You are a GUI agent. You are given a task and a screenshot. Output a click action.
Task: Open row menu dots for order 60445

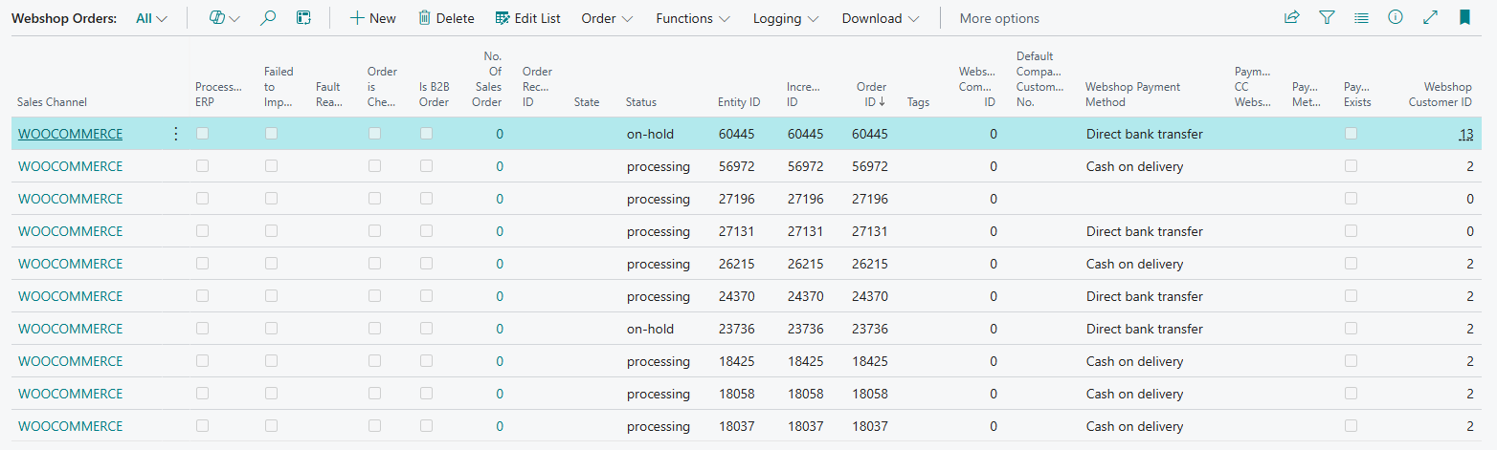tap(175, 134)
